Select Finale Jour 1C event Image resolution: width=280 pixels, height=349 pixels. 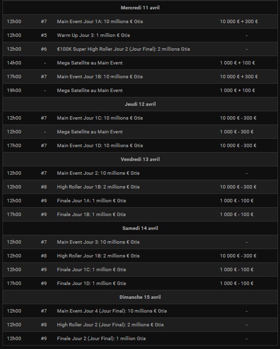tap(140, 270)
